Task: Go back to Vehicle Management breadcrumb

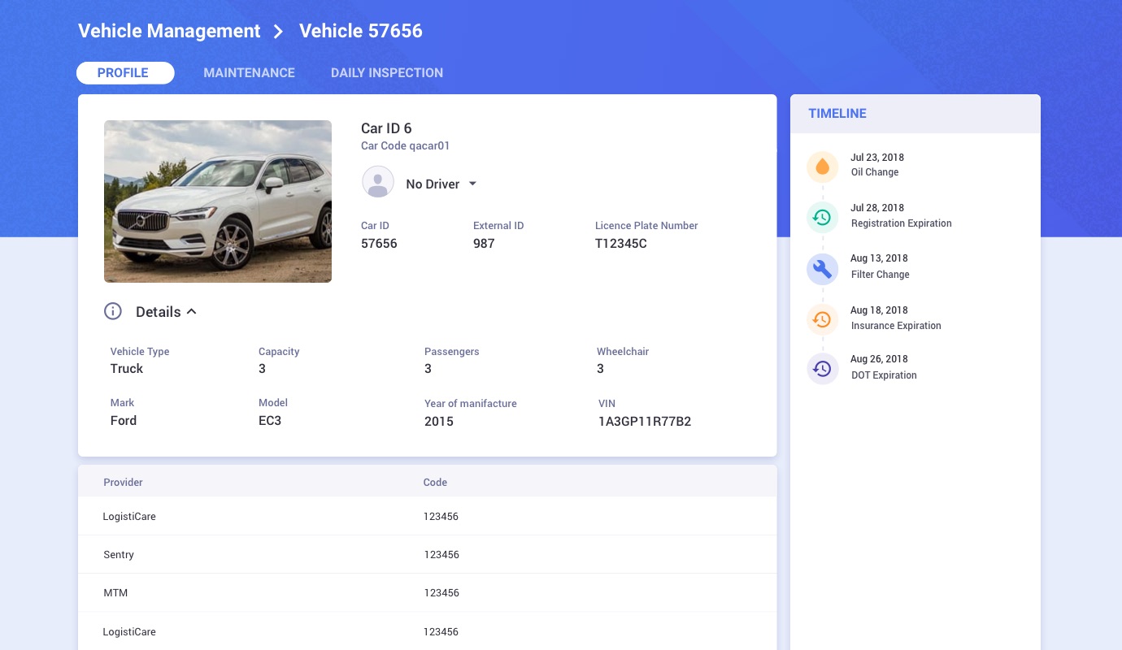Action: 169,32
